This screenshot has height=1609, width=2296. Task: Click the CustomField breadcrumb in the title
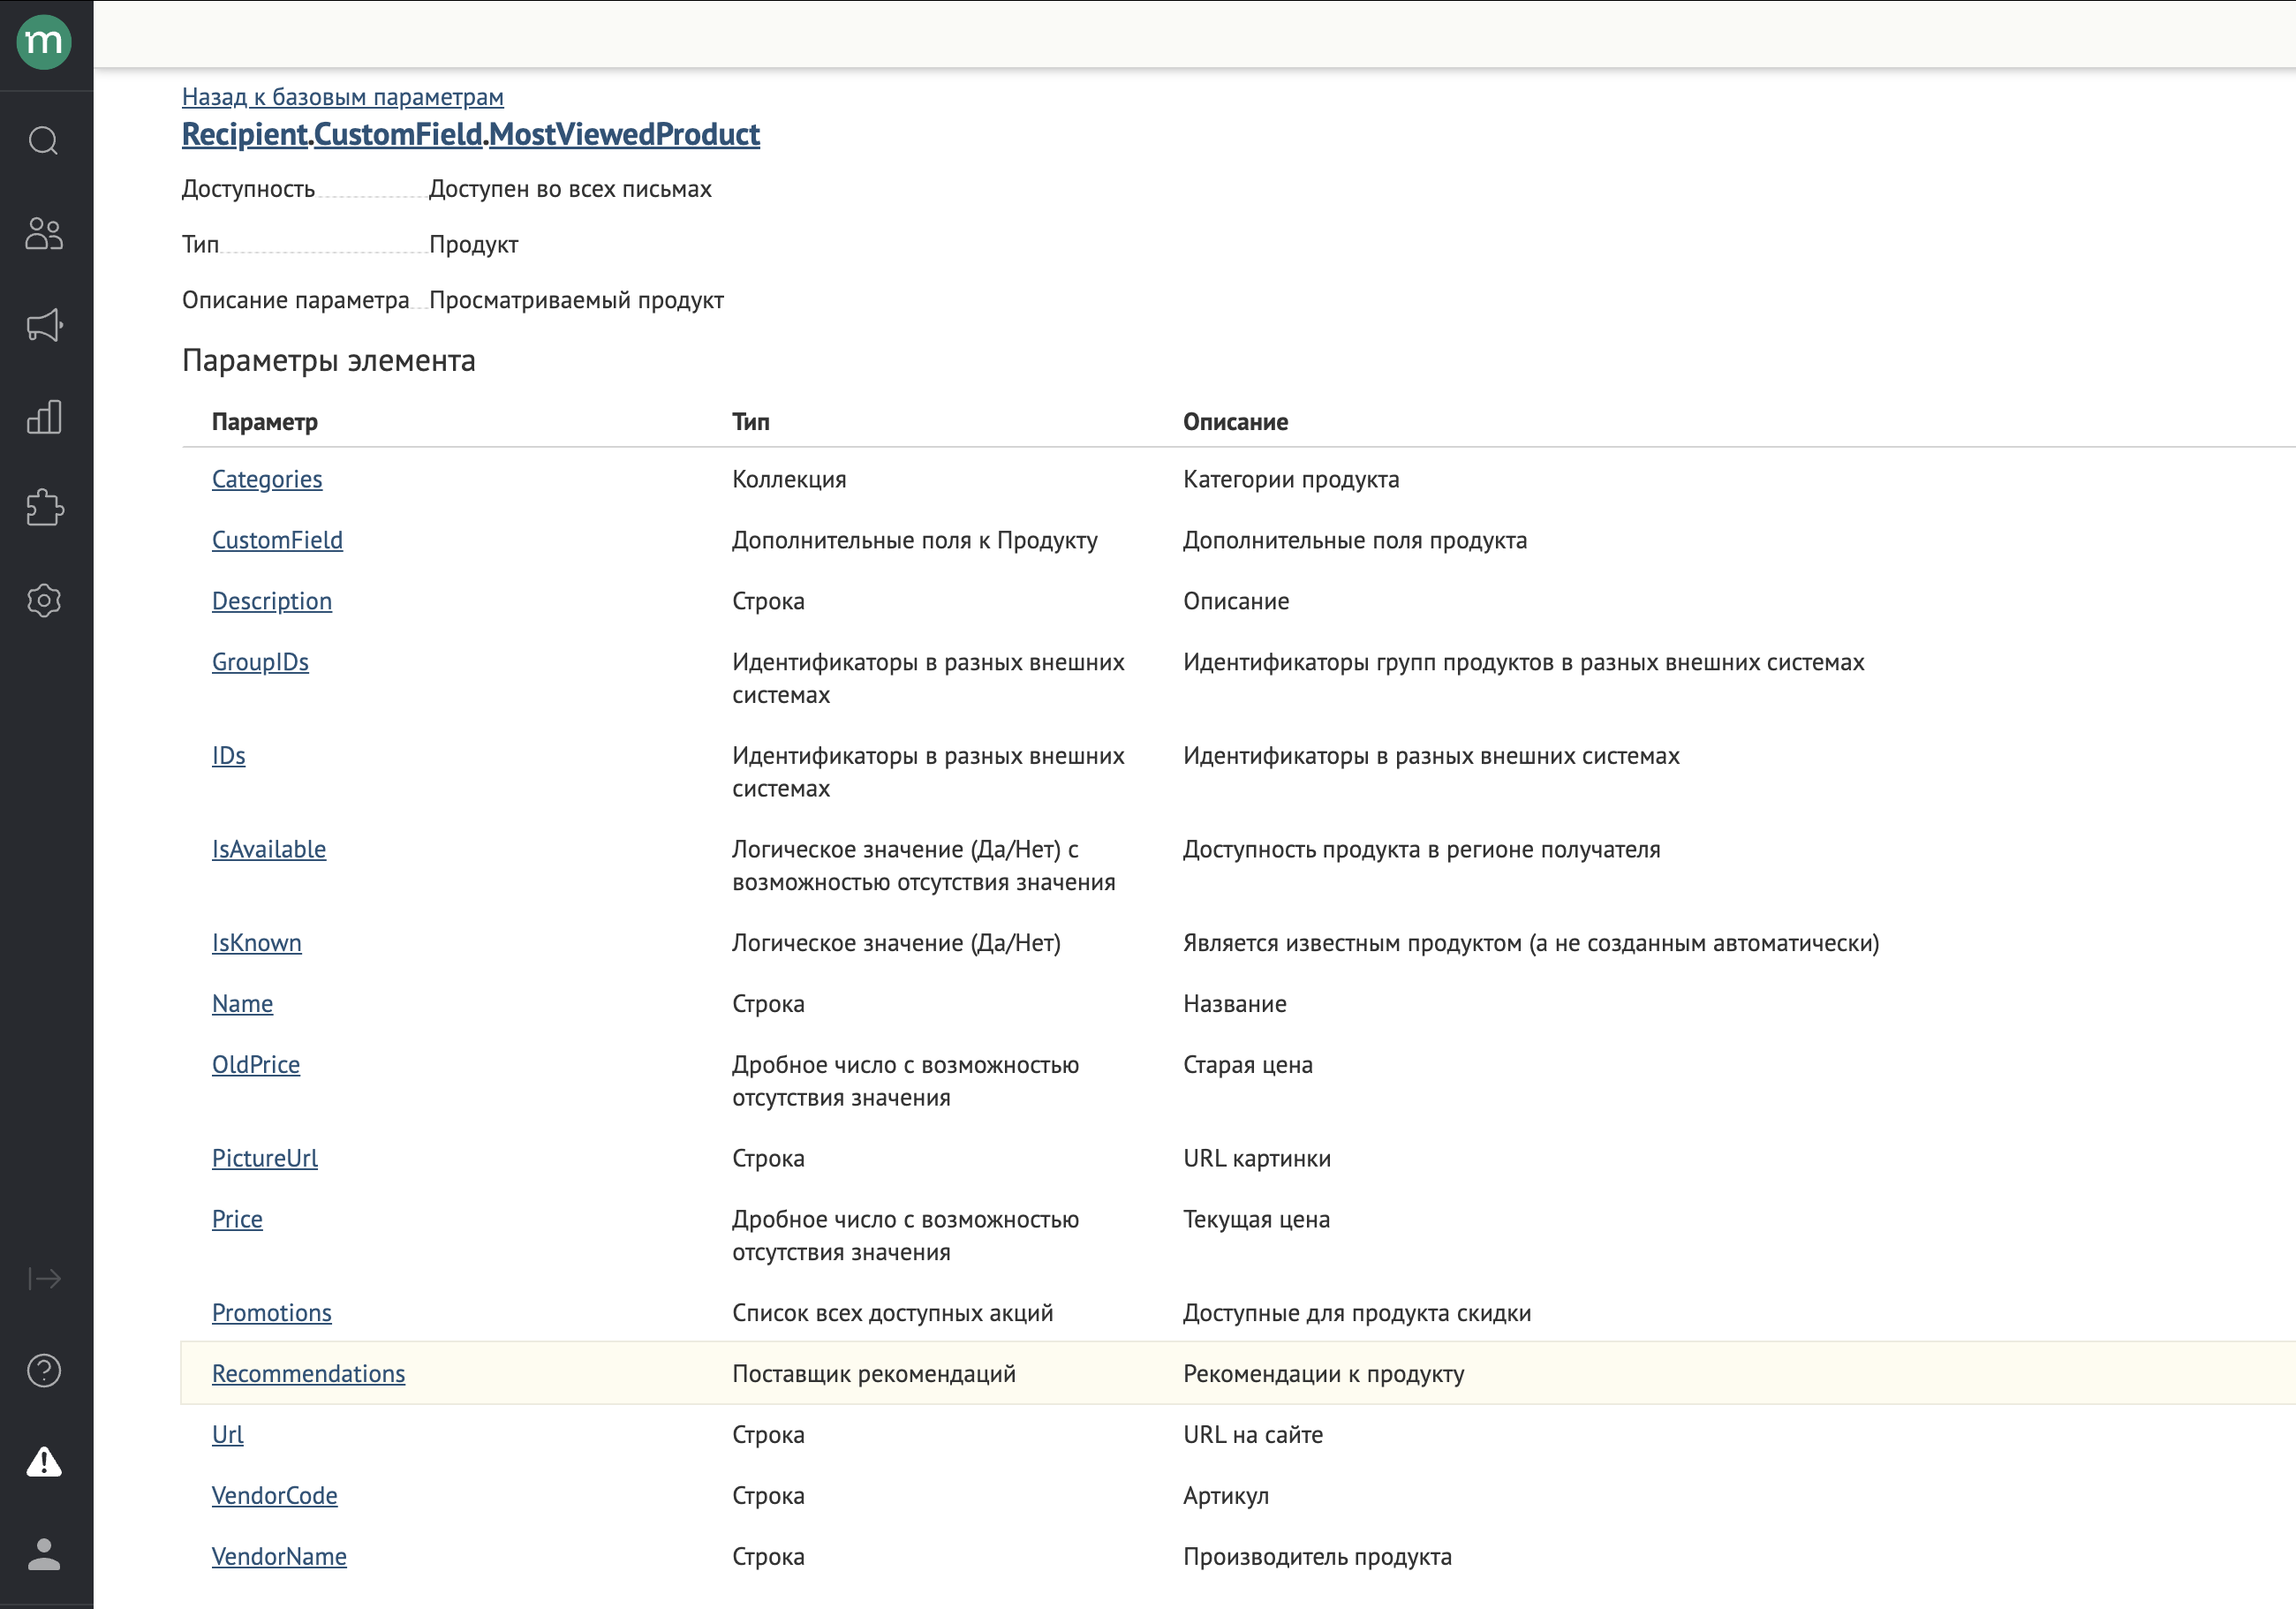398,134
